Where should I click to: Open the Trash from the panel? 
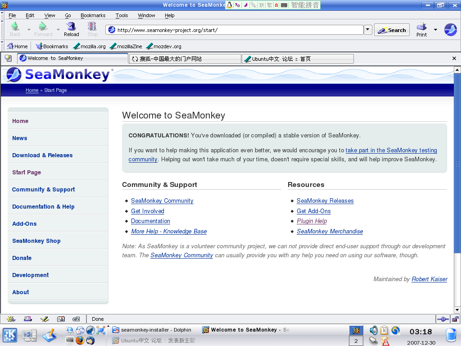point(450,336)
